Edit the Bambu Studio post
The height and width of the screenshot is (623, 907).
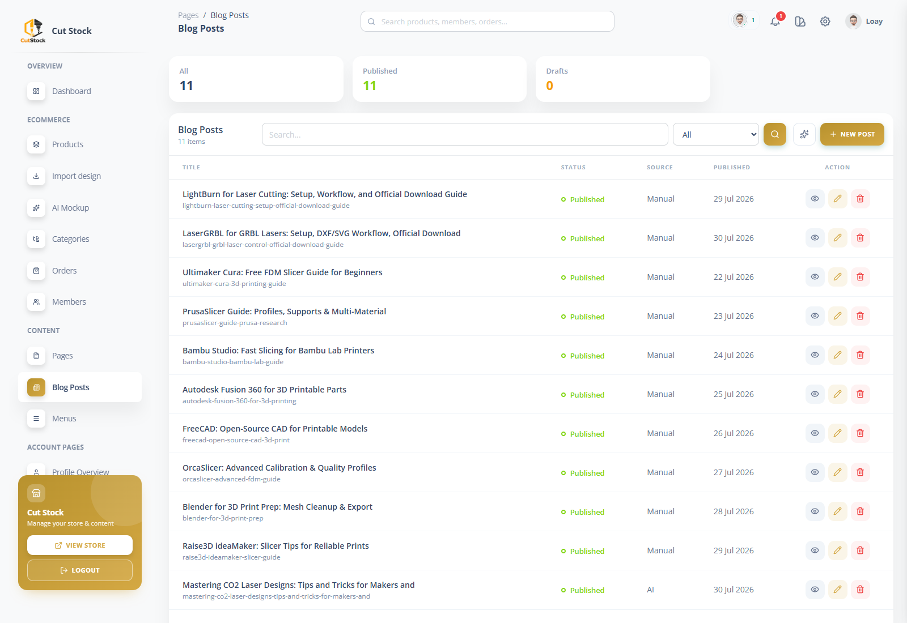(x=838, y=355)
